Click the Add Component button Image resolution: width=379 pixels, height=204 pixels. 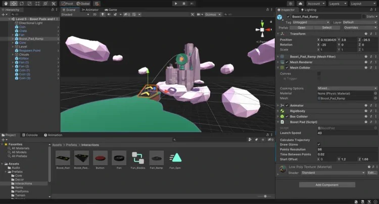[x=327, y=185]
